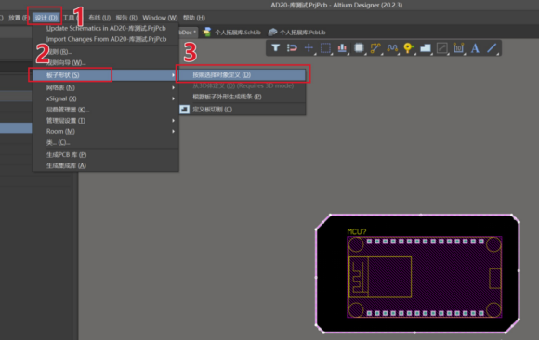Choose the move objects cross icon
This screenshot has width=539, height=340.
[309, 47]
